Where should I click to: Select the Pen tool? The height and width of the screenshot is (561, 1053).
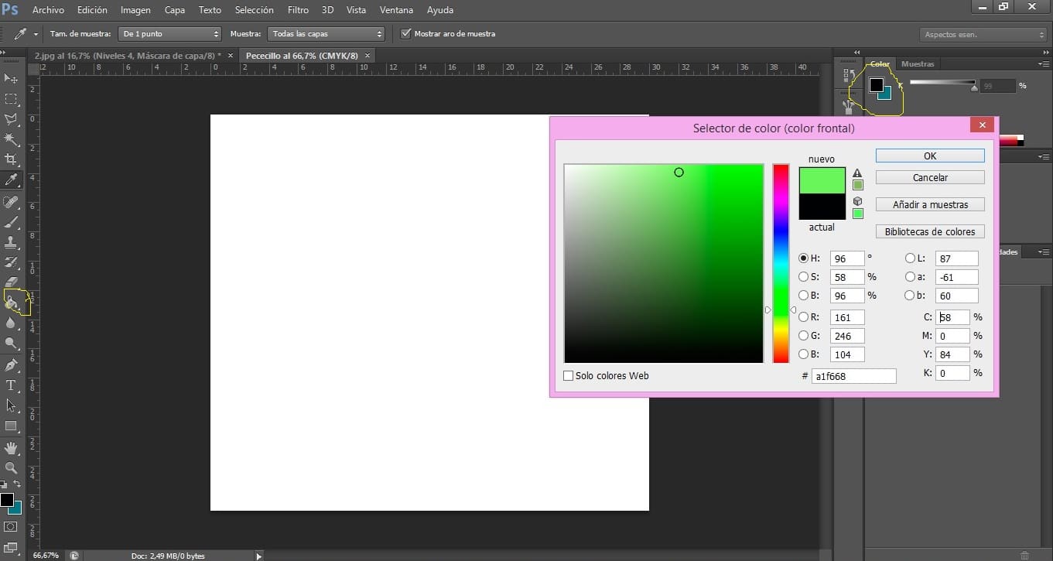pyautogui.click(x=11, y=365)
